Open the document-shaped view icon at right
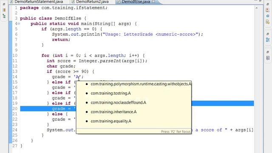272x153 pixels. pos(268,58)
